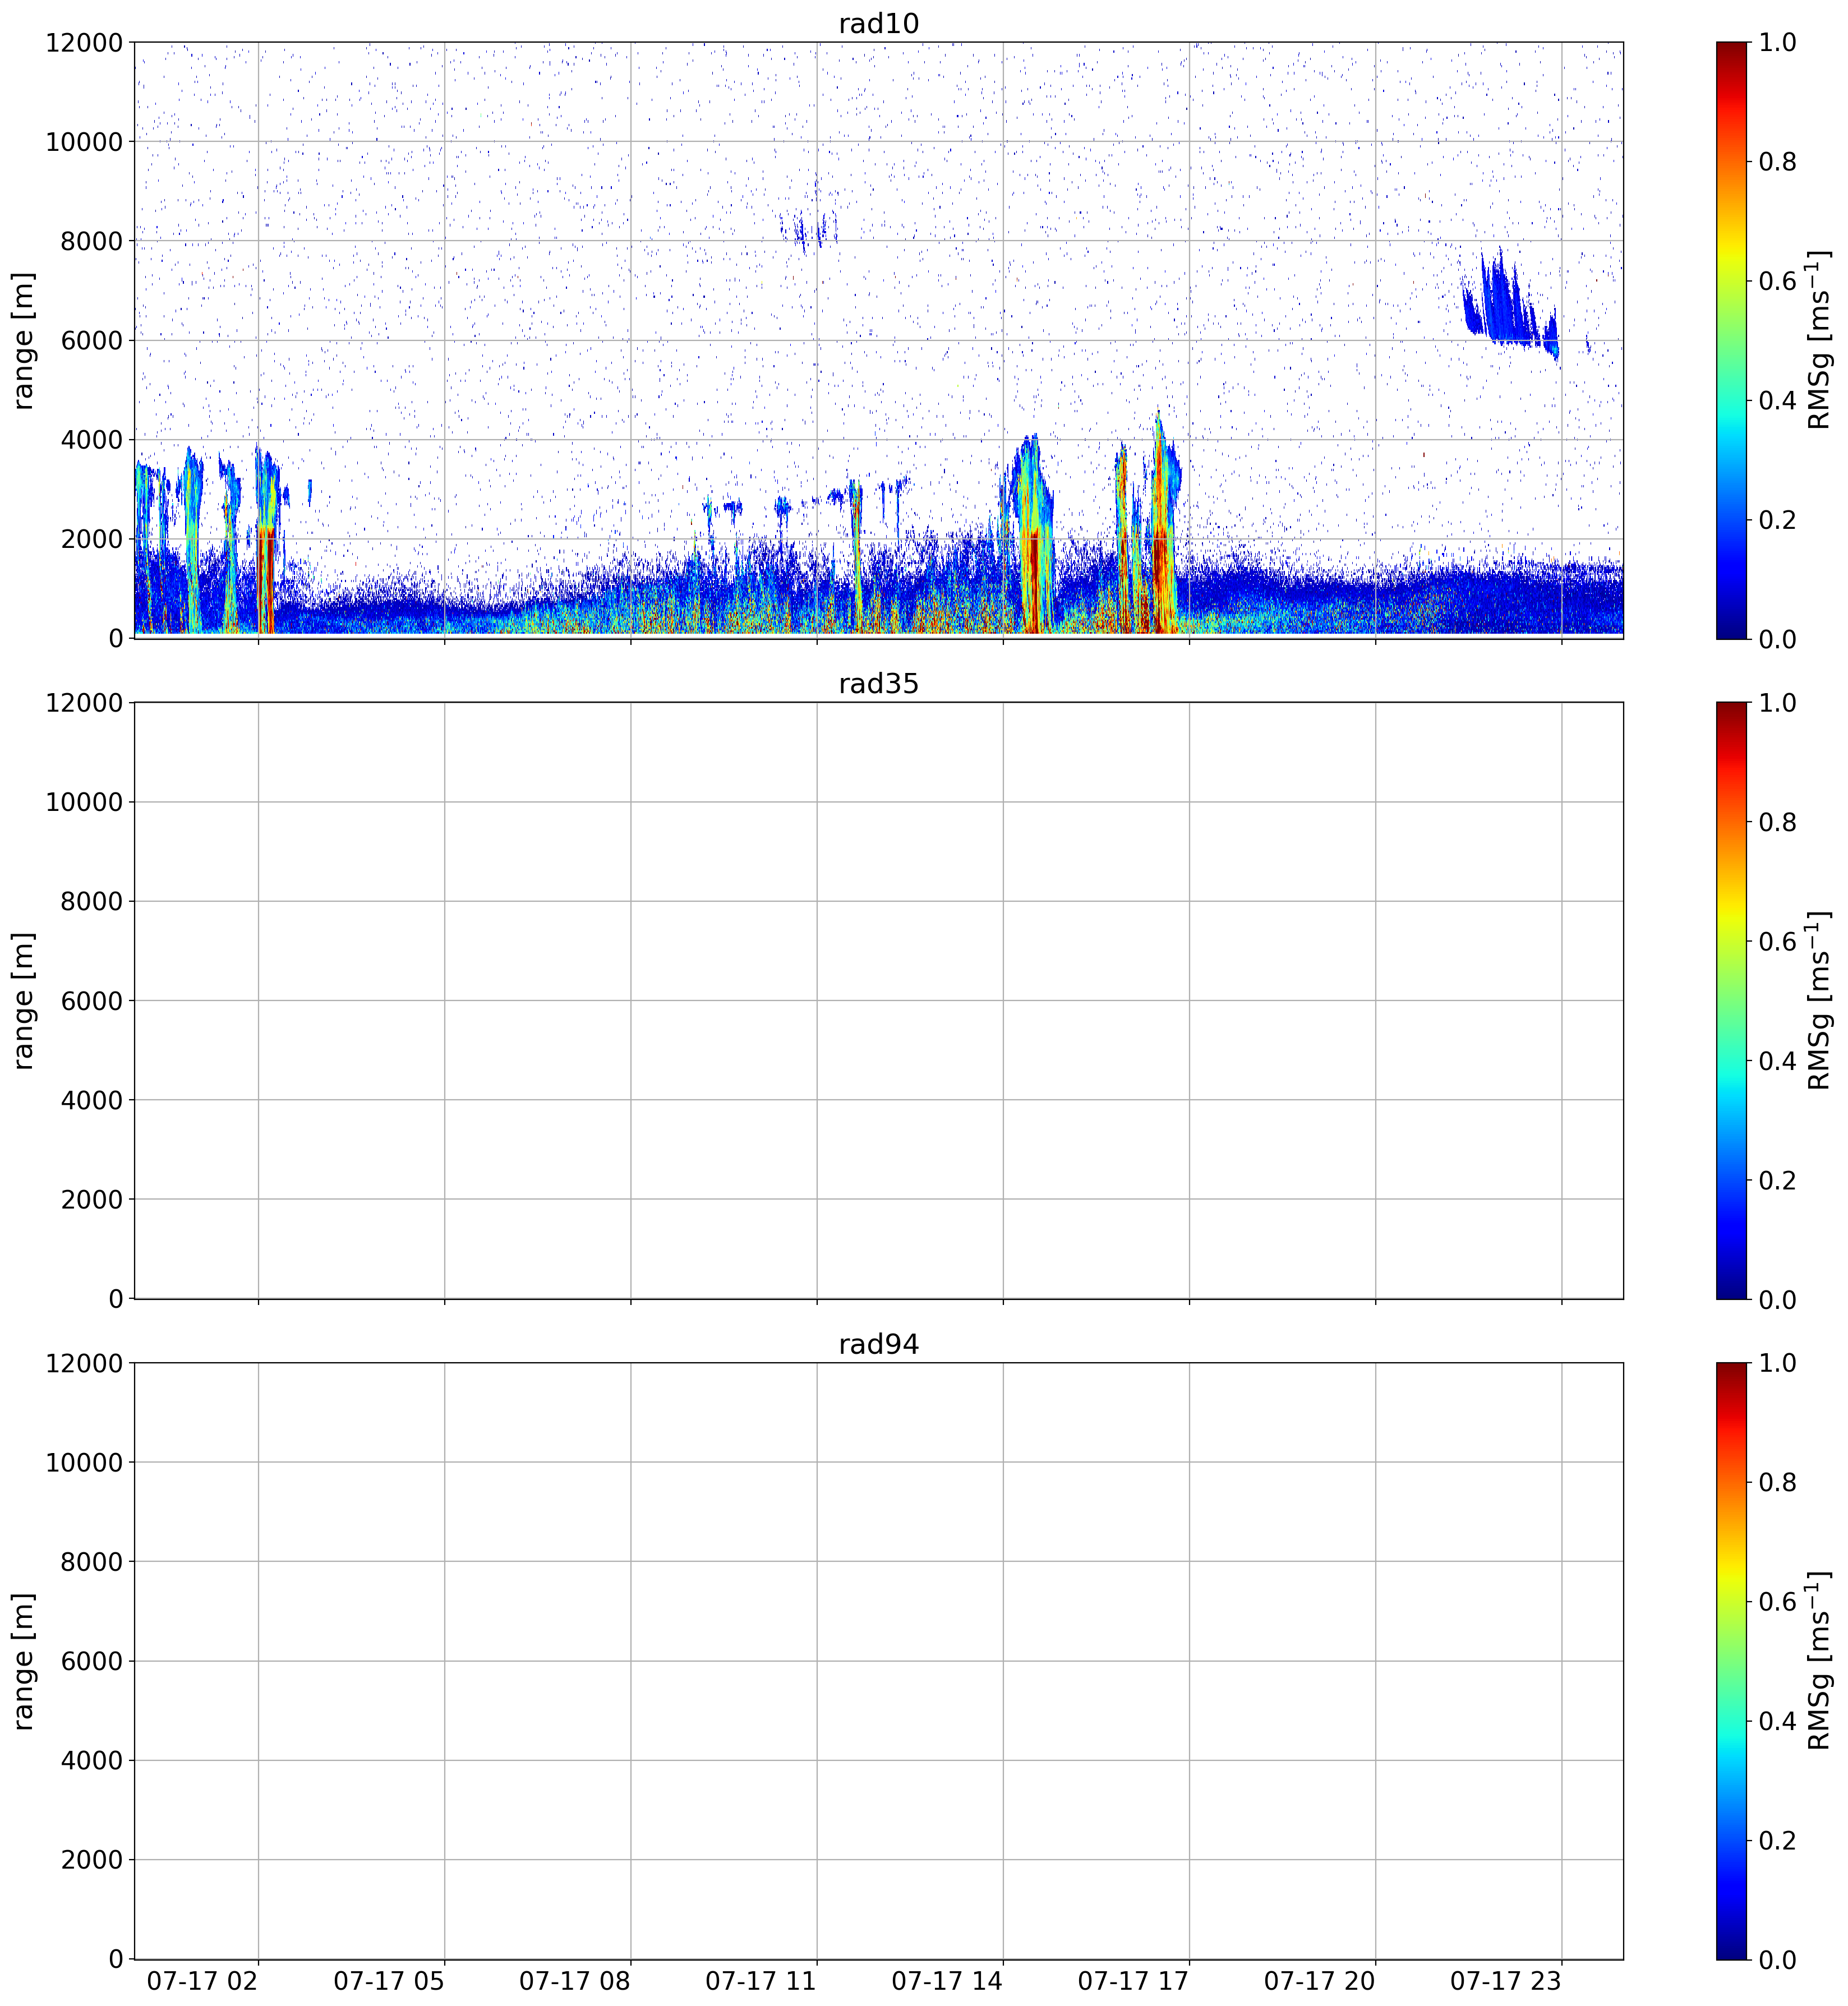Select the '07-17 08' time axis label
1848x2006 pixels.
click(x=575, y=1980)
